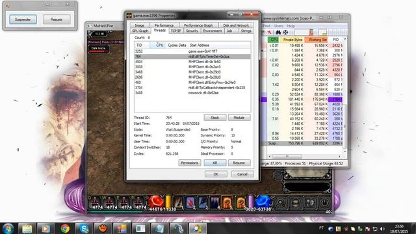Open Skype from the taskbar
The height and width of the screenshot is (234, 416).
click(84, 228)
